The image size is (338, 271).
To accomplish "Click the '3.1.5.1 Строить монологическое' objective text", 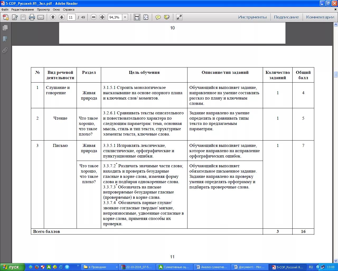I will click(x=134, y=88).
